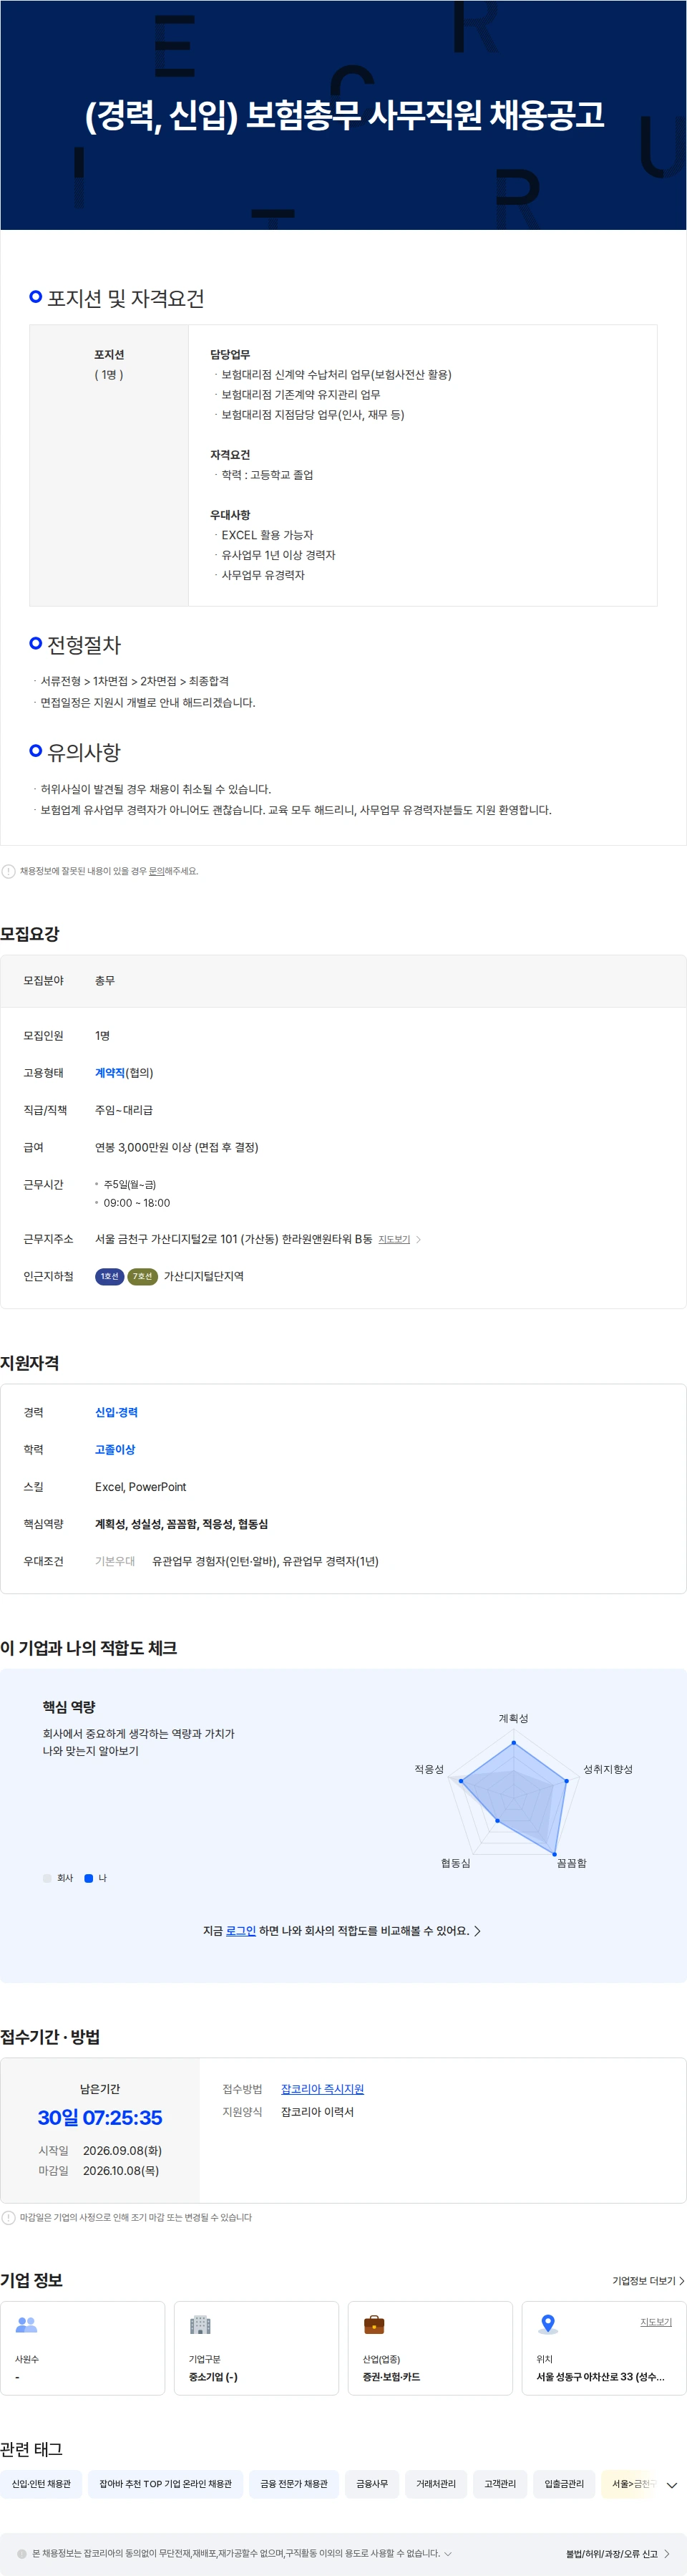Click the info icon beside 마감일은 기업의 사정으로
Viewport: 687px width, 2576px height.
(x=8, y=2218)
